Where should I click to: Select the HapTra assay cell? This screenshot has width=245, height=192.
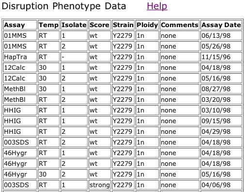point(20,57)
